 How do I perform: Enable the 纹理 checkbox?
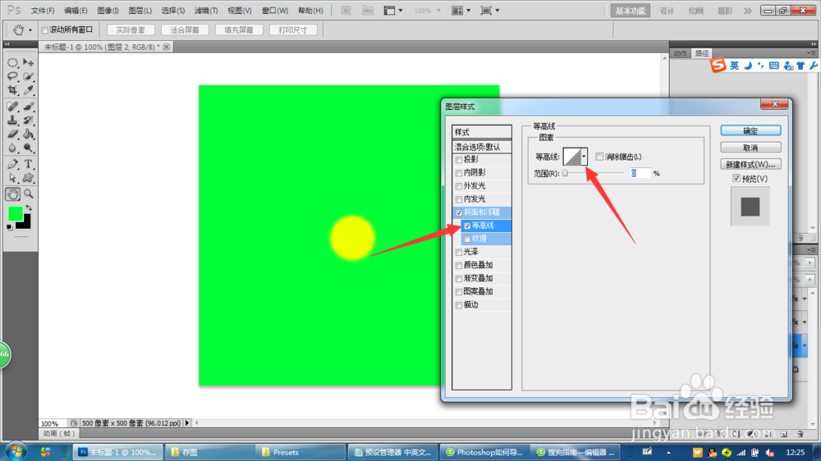pos(468,240)
